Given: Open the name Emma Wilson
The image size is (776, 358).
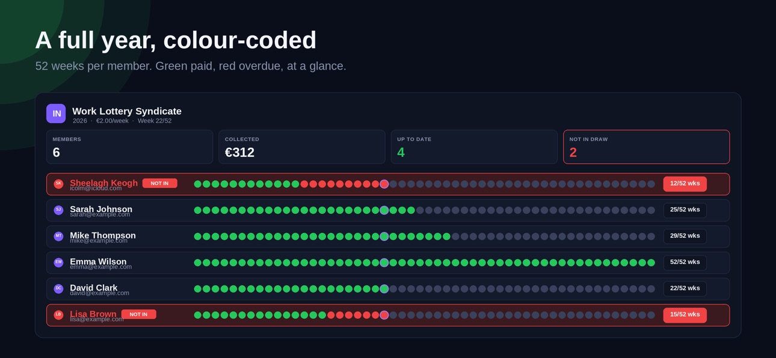Looking at the screenshot, I should point(98,261).
